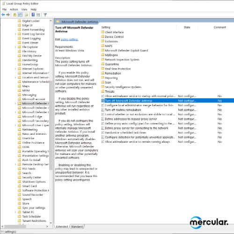Click the blue Help toolbar icon

pyautogui.click(x=33, y=15)
